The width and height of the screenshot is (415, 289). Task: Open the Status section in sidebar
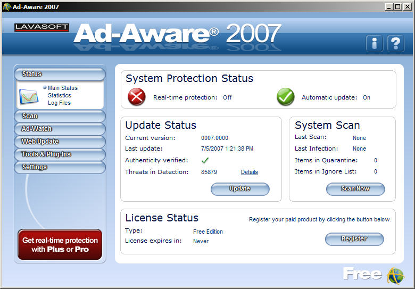tap(60, 74)
